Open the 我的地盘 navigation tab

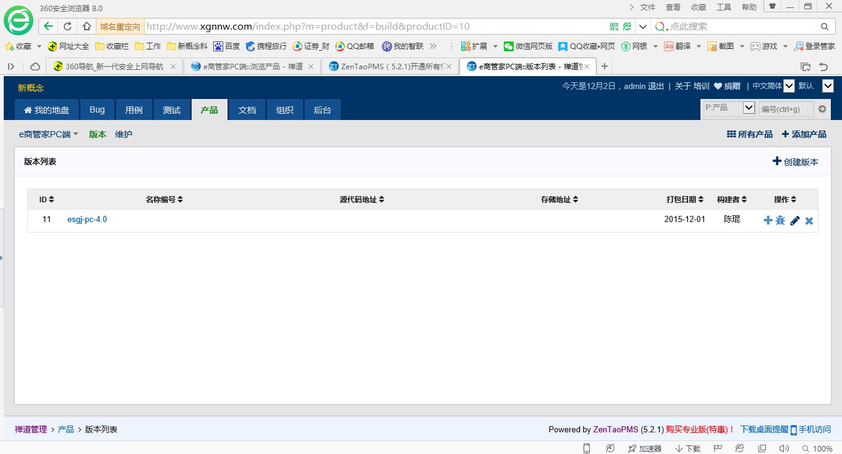(x=46, y=110)
